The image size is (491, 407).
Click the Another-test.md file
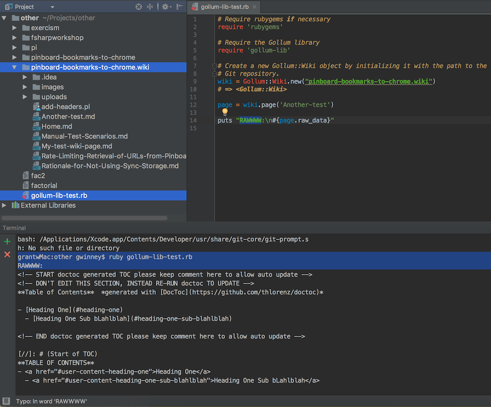tap(68, 117)
